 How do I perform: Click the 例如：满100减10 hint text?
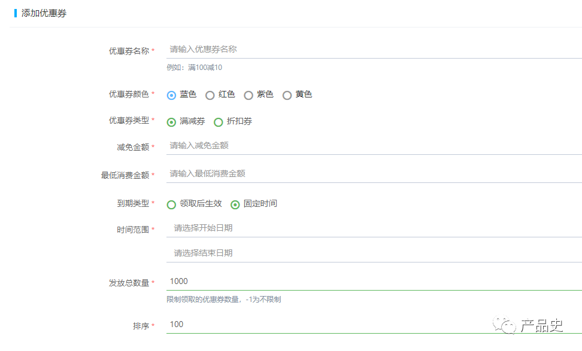click(194, 68)
